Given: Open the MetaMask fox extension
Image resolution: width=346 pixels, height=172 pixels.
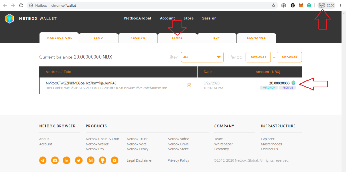Looking at the screenshot, I should tap(301, 5).
